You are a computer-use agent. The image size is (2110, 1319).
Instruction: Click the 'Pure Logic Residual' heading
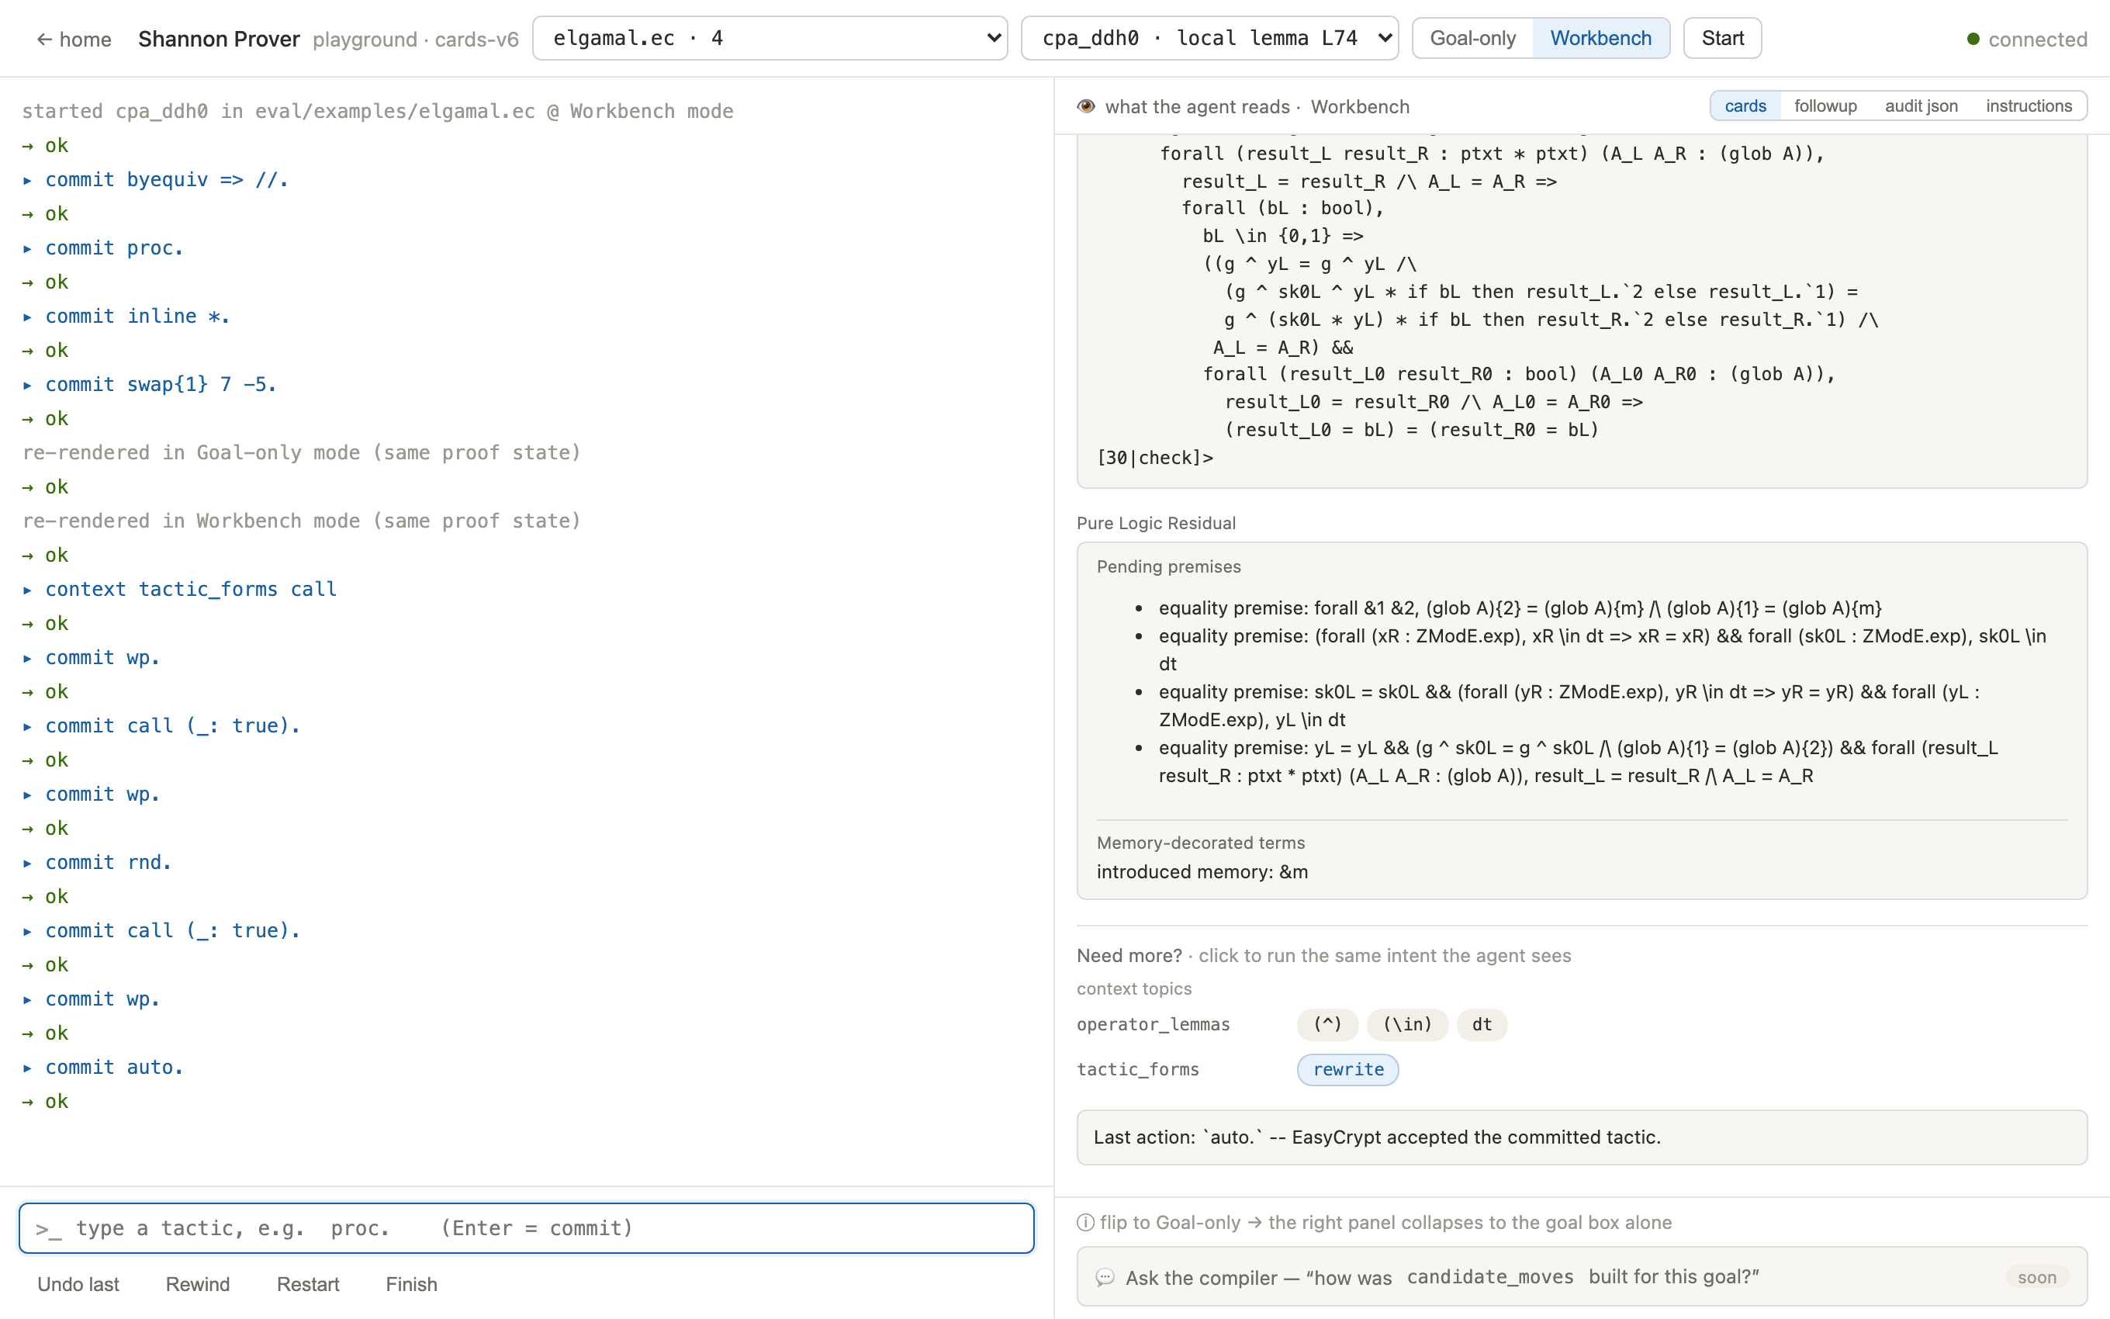click(1156, 524)
